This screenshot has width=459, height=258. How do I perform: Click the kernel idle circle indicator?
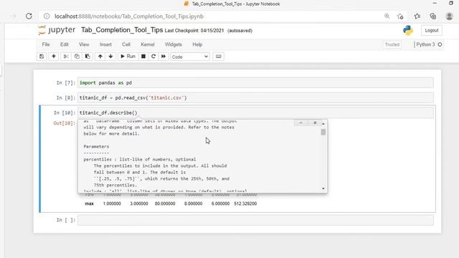pyautogui.click(x=440, y=44)
